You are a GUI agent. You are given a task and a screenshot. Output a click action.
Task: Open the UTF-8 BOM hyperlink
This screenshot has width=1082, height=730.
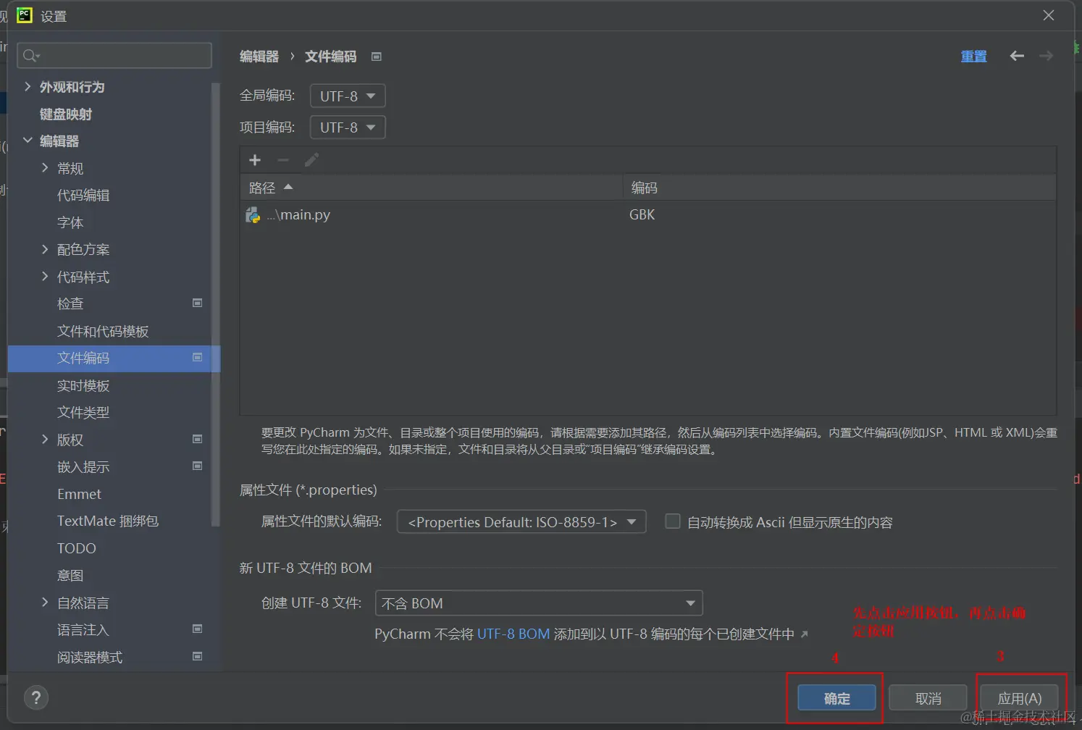point(513,634)
